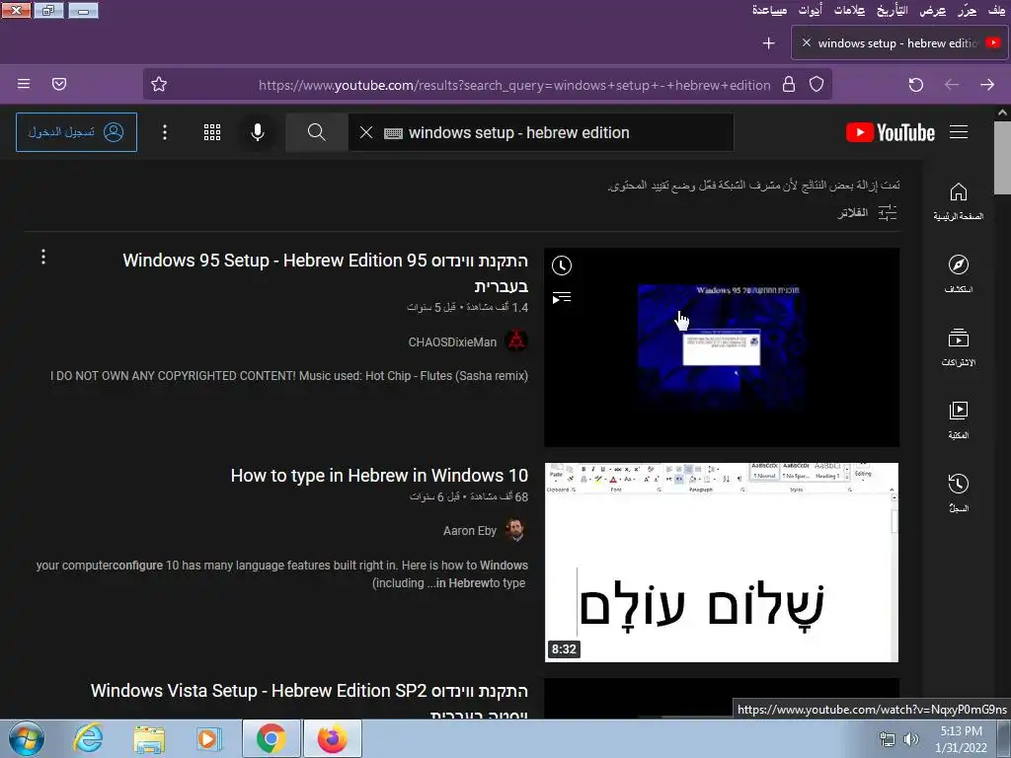This screenshot has height=758, width=1011.
Task: Clear the YouTube search query
Action: (366, 133)
